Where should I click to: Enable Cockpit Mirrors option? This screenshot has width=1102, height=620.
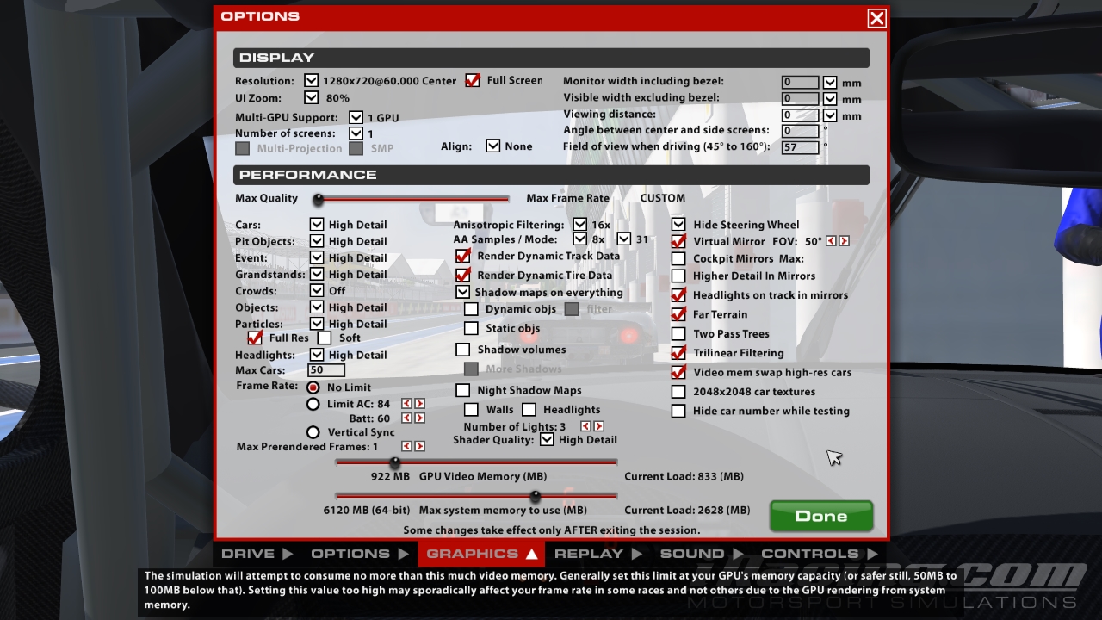coord(678,258)
